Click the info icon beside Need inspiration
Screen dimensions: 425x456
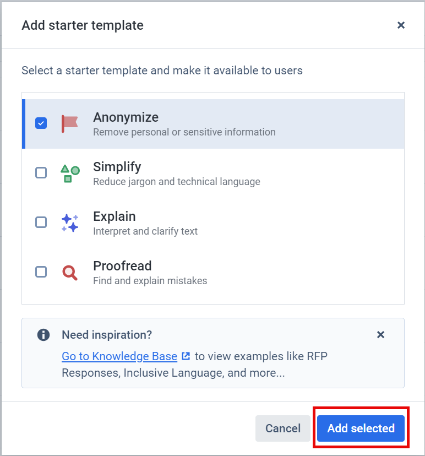[x=43, y=335]
